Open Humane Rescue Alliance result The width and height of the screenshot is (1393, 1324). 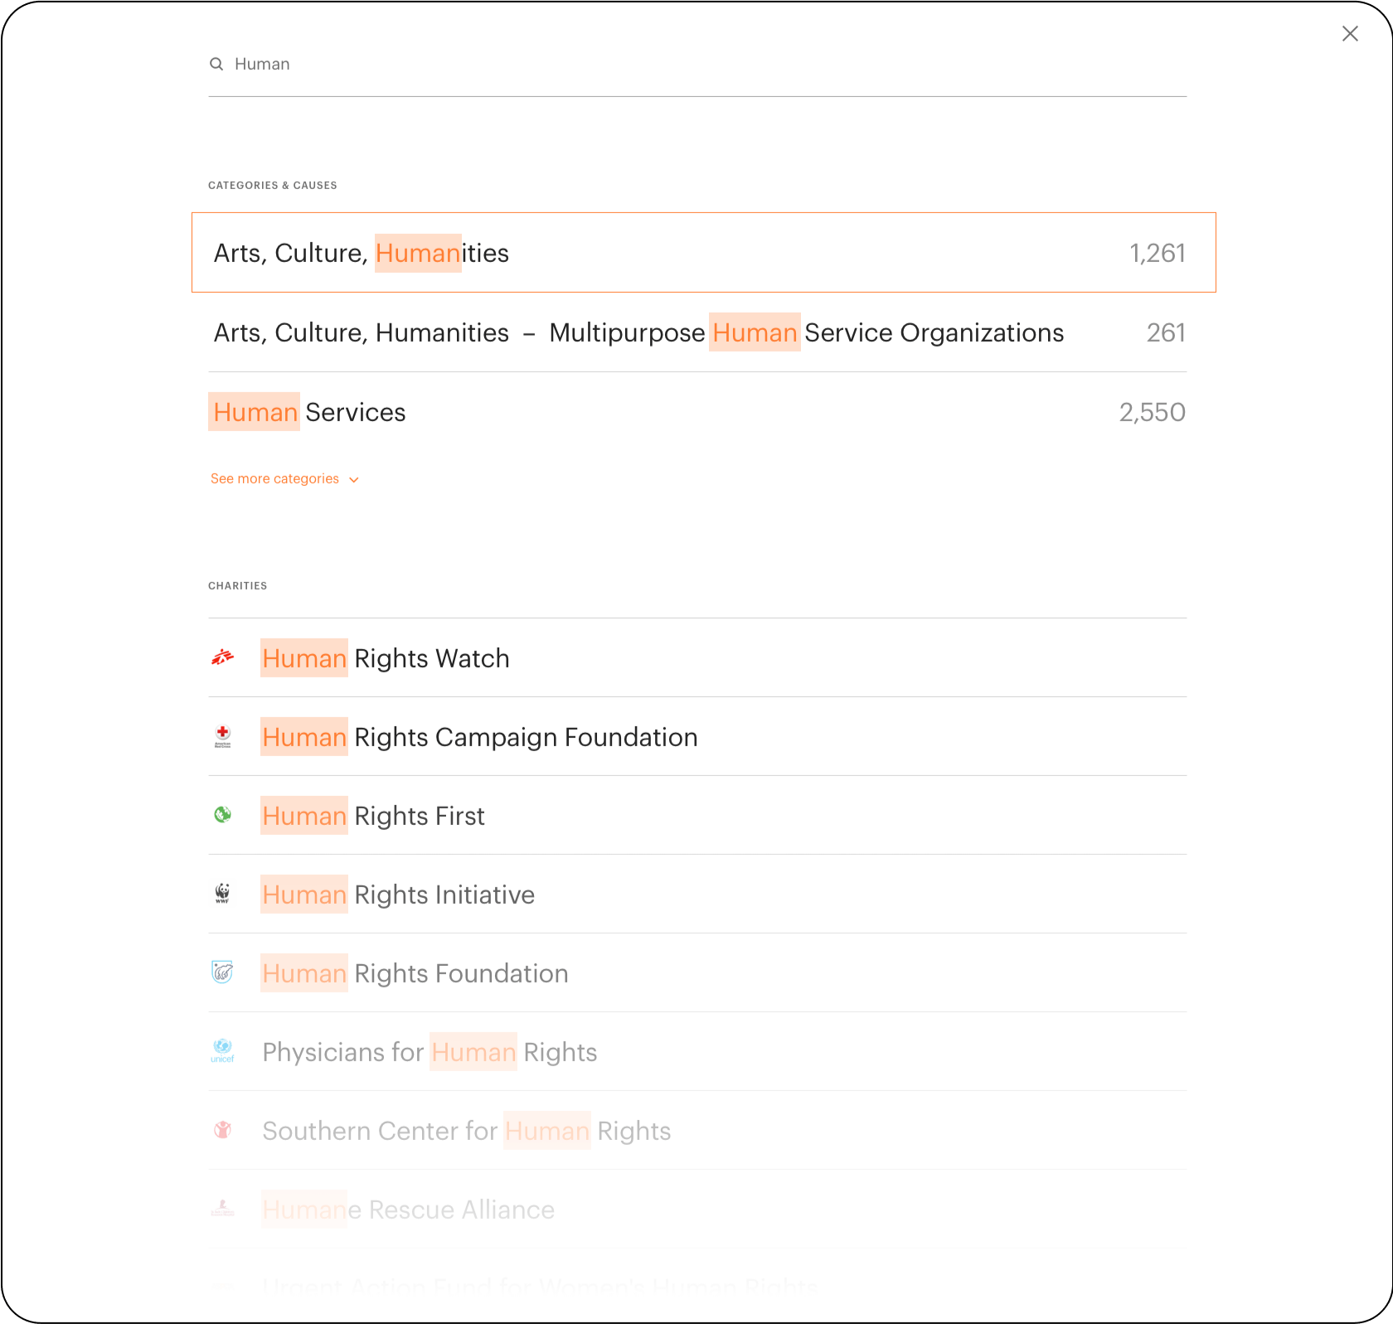408,1210
